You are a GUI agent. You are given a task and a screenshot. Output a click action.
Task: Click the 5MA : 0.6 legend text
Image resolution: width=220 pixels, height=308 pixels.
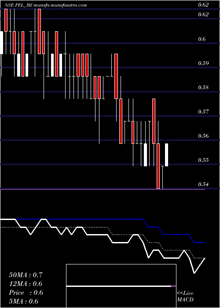(24, 301)
